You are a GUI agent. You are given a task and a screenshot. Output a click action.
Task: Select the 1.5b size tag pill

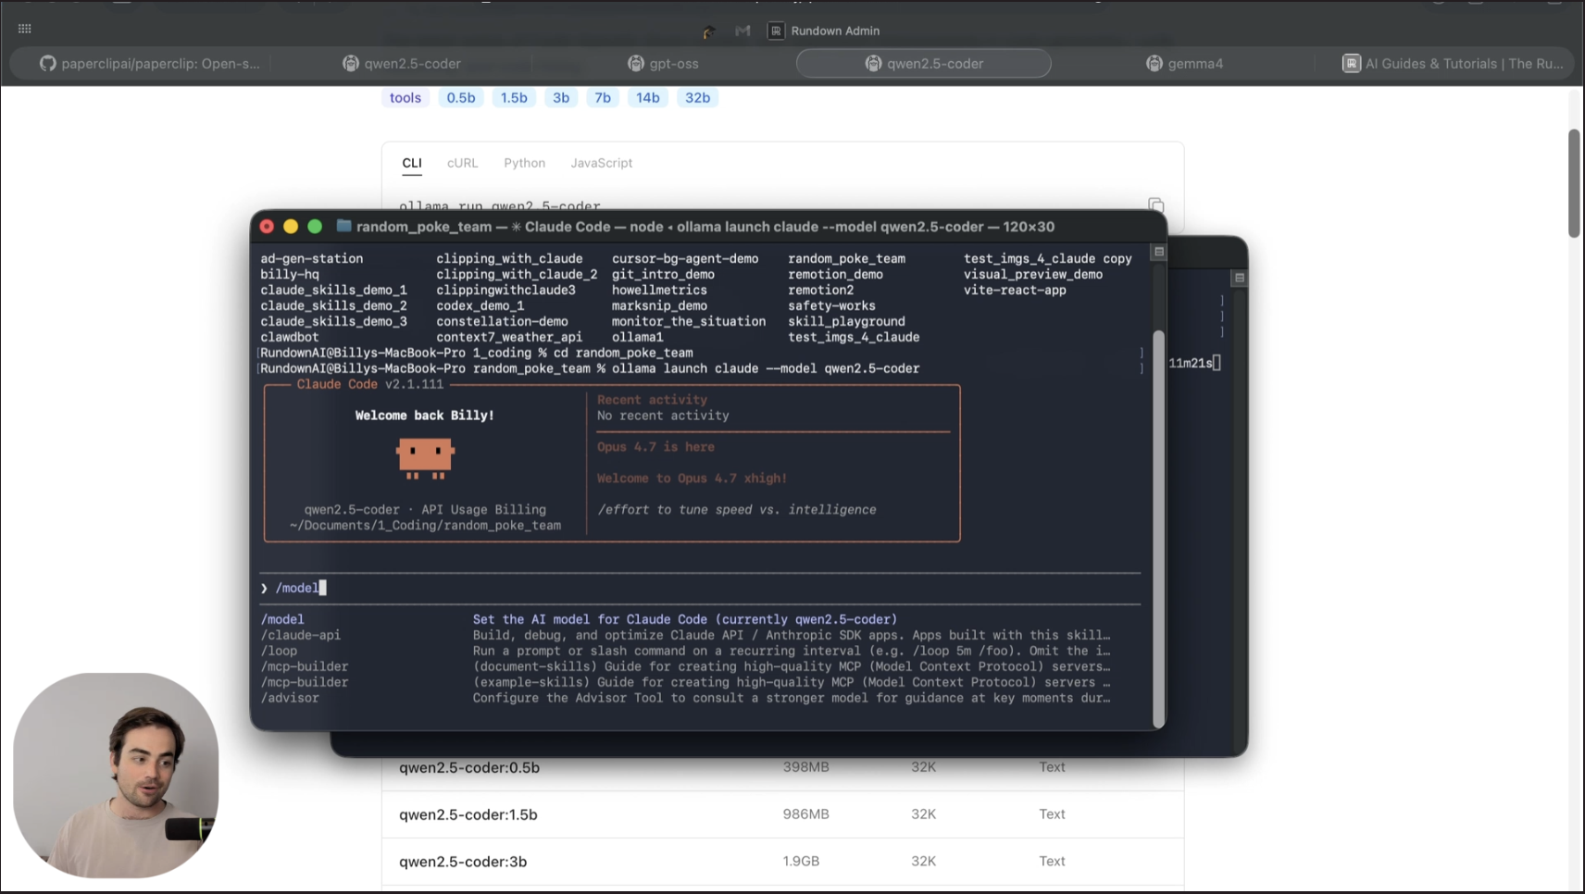(x=514, y=98)
